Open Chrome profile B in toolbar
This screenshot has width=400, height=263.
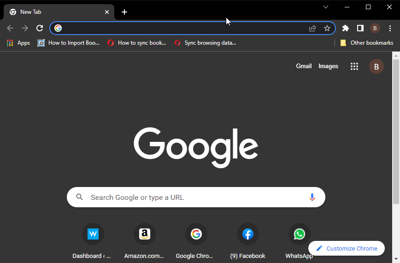coord(375,28)
